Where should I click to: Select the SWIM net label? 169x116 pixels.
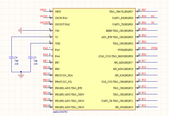[x=154, y=48]
